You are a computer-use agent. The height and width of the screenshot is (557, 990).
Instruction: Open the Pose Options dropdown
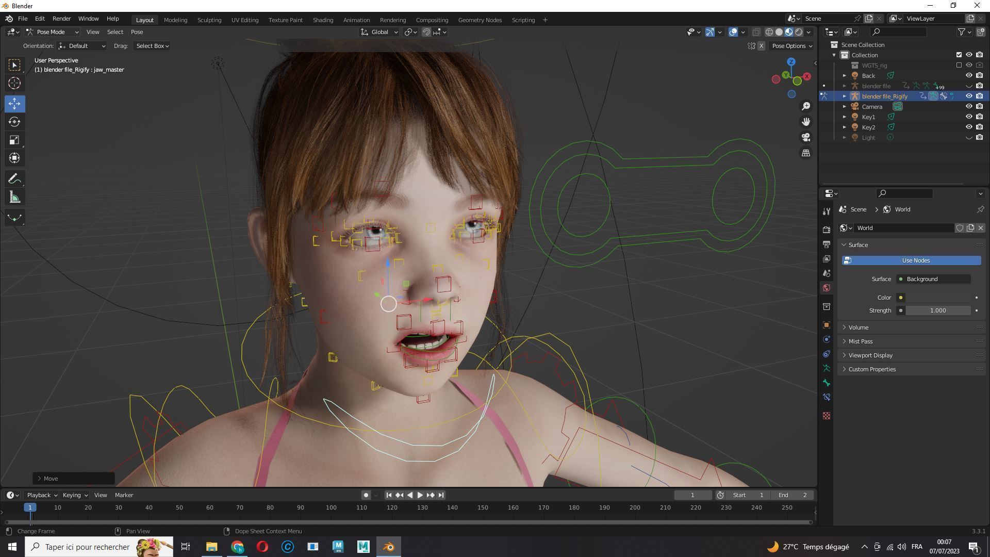792,46
